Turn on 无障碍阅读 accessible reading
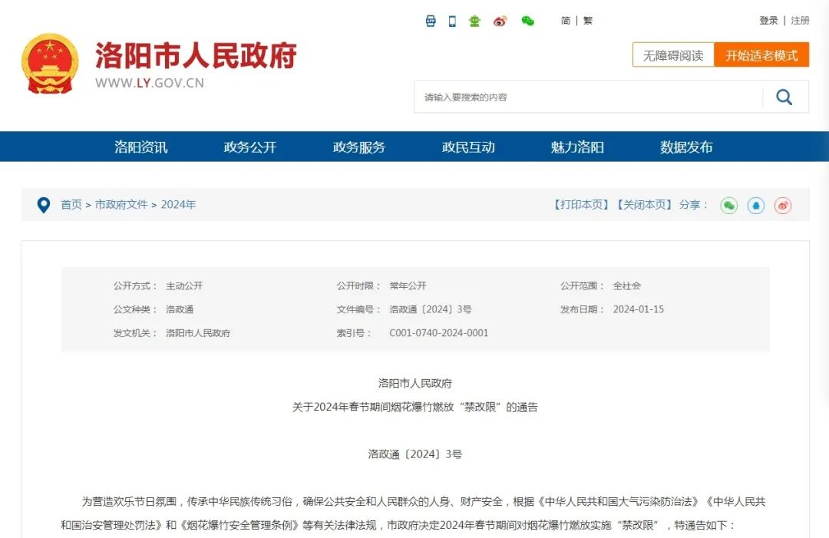829x538 pixels. coord(673,55)
